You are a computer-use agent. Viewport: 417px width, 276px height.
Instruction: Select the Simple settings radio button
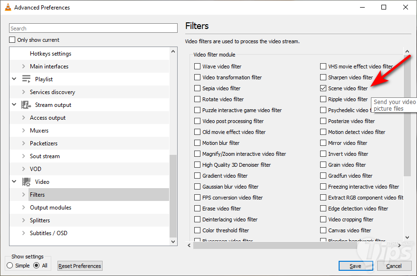(x=10, y=266)
